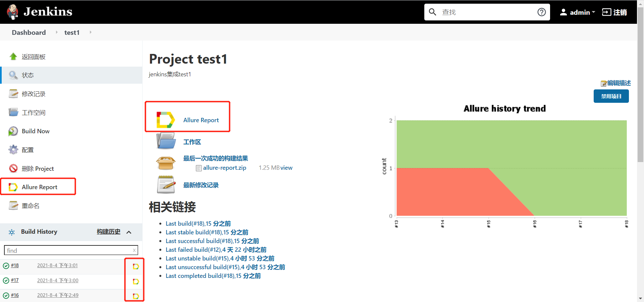Click the notepad icon beside 最新修改记录
This screenshot has height=302, width=644.
coord(166,184)
